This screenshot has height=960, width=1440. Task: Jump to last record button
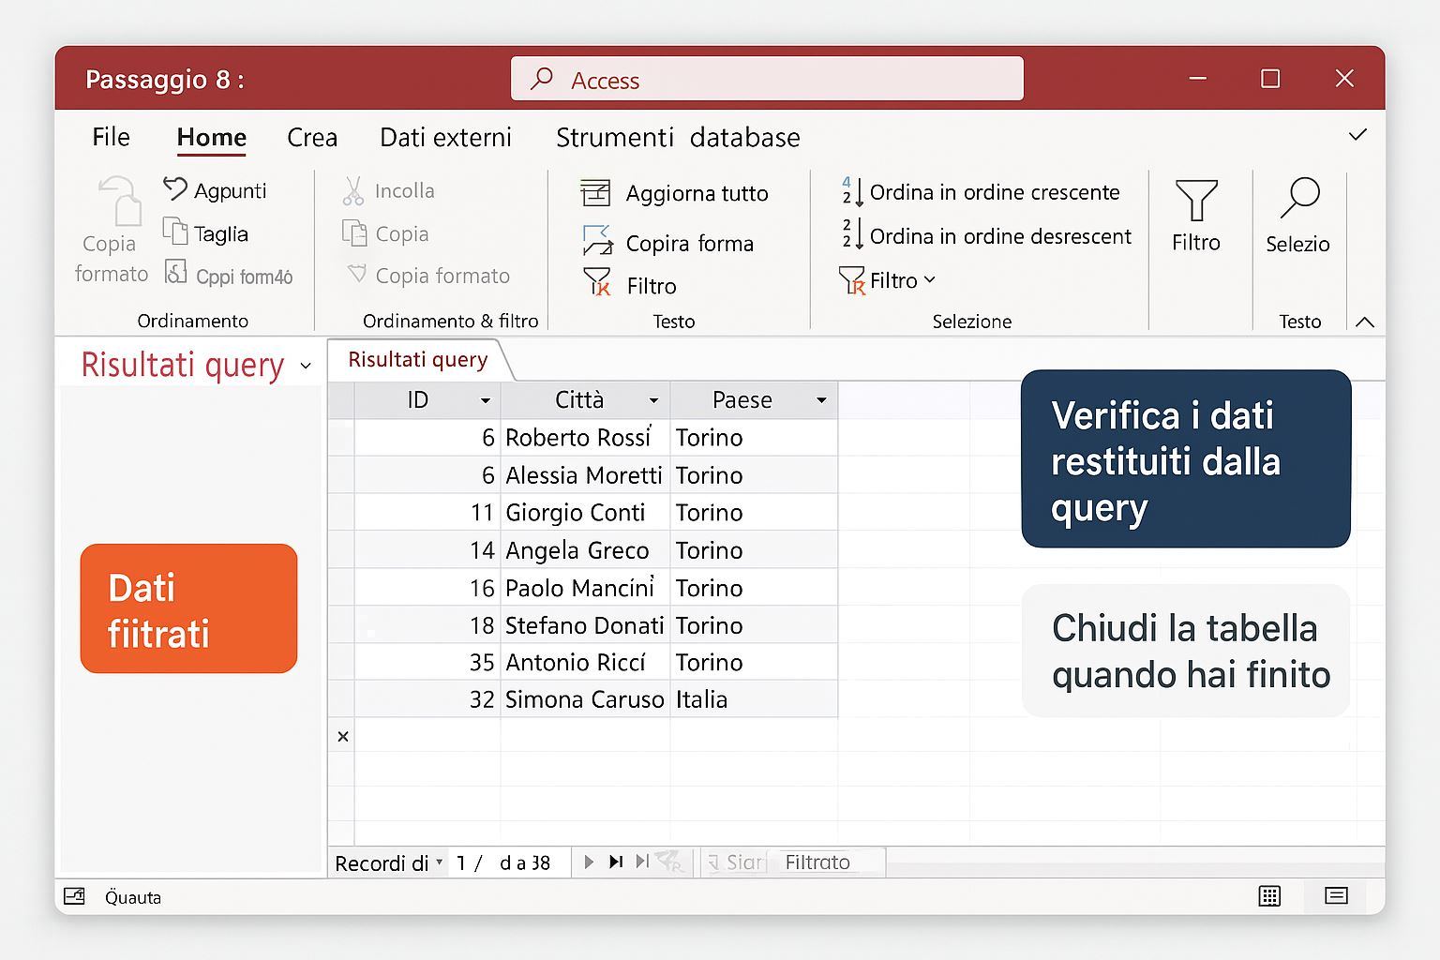[615, 862]
